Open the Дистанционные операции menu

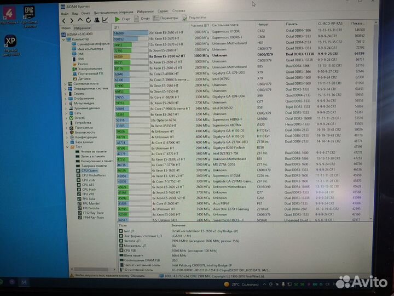click(113, 12)
